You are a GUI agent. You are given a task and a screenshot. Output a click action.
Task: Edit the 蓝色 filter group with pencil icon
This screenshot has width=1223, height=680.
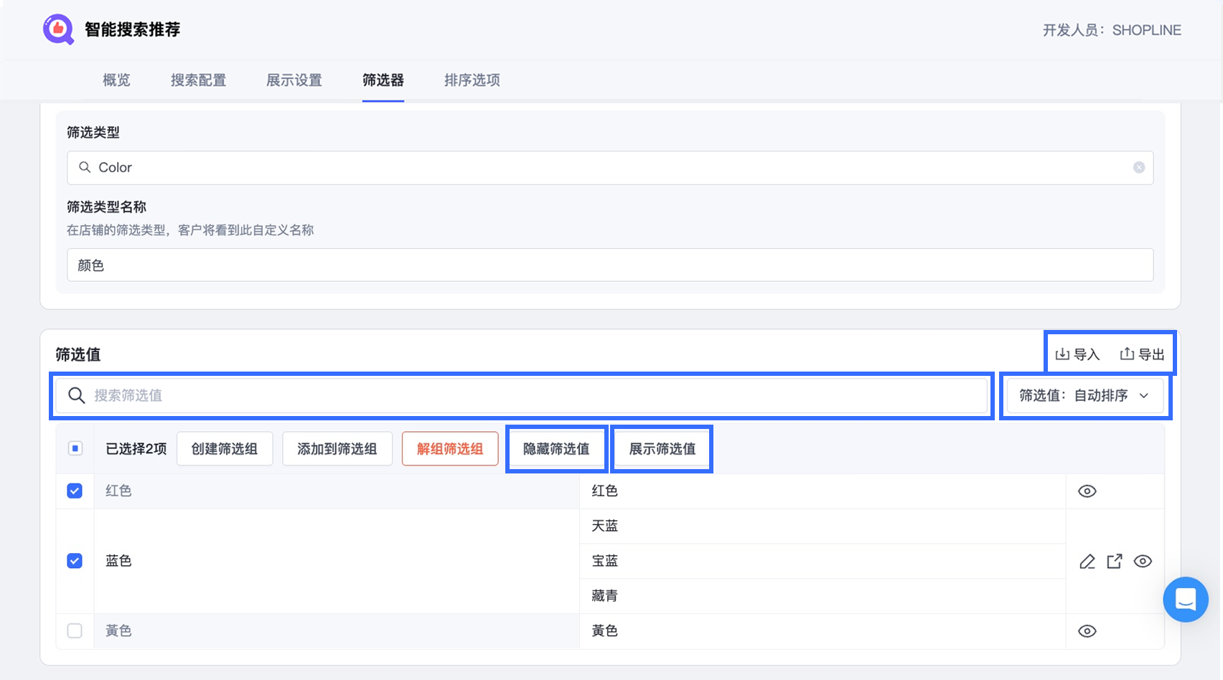click(1087, 562)
